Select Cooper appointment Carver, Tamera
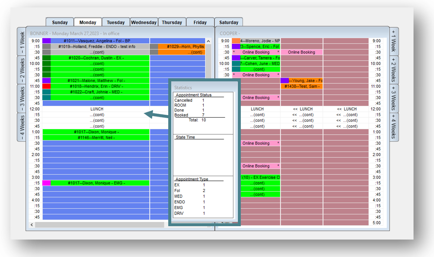434x257 pixels. (x=256, y=58)
